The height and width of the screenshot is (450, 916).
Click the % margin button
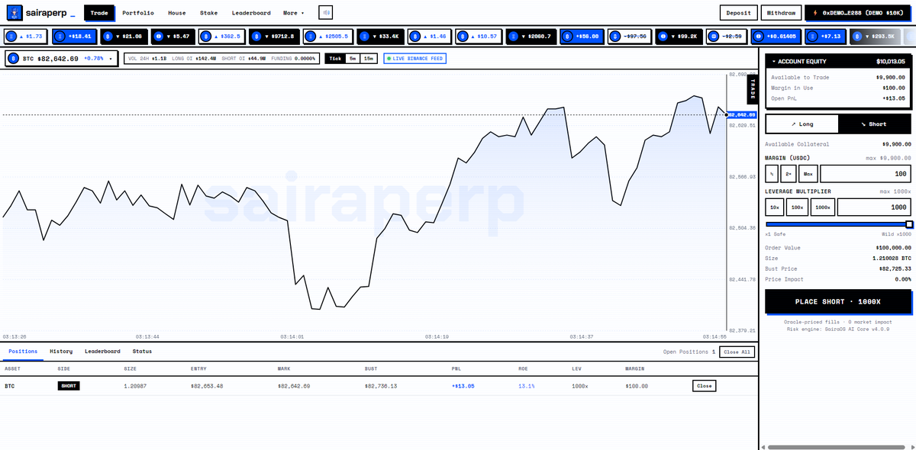pyautogui.click(x=772, y=175)
